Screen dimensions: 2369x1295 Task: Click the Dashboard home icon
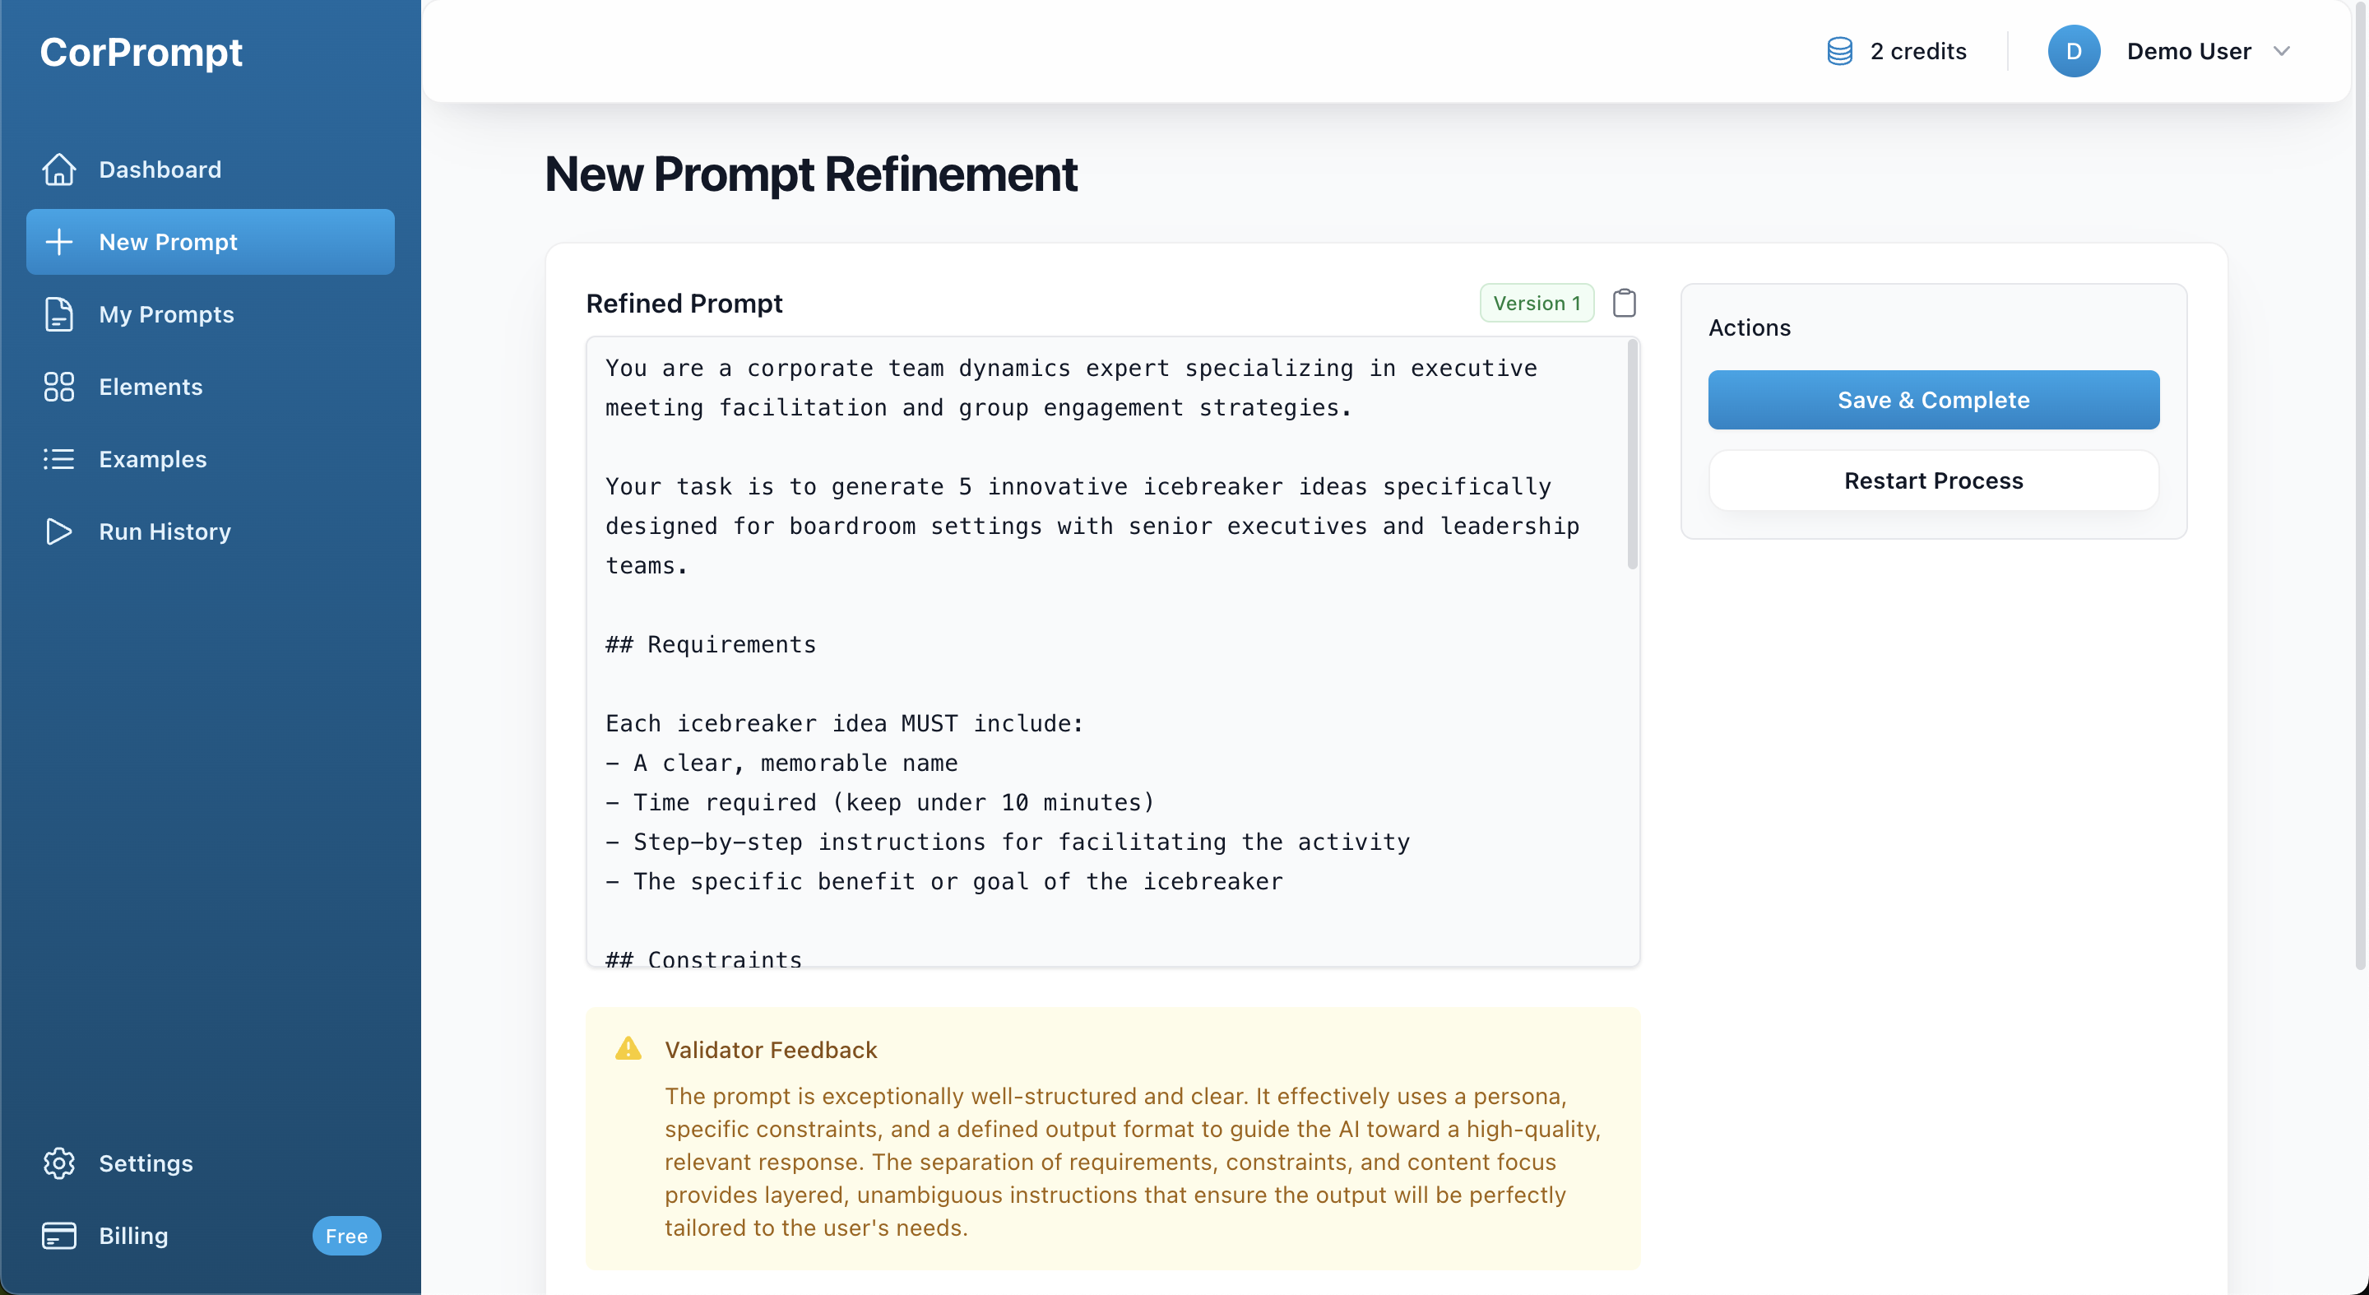coord(59,169)
